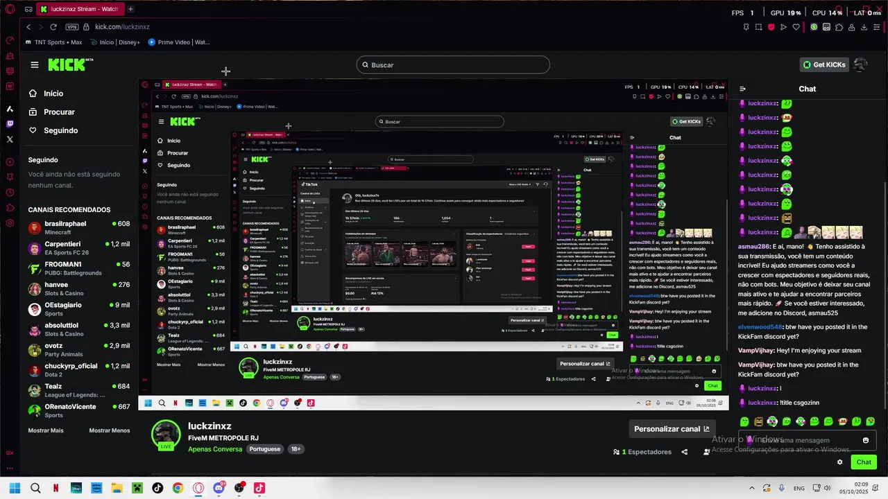This screenshot has width=888, height=499.
Task: Click the Get KICKs button
Action: [824, 64]
